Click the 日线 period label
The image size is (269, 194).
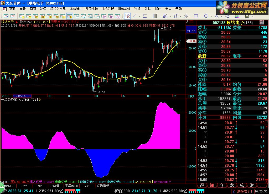pos(191,96)
